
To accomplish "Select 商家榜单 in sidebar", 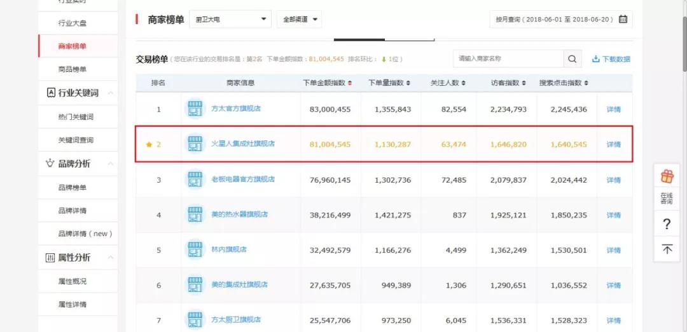I will (x=73, y=46).
